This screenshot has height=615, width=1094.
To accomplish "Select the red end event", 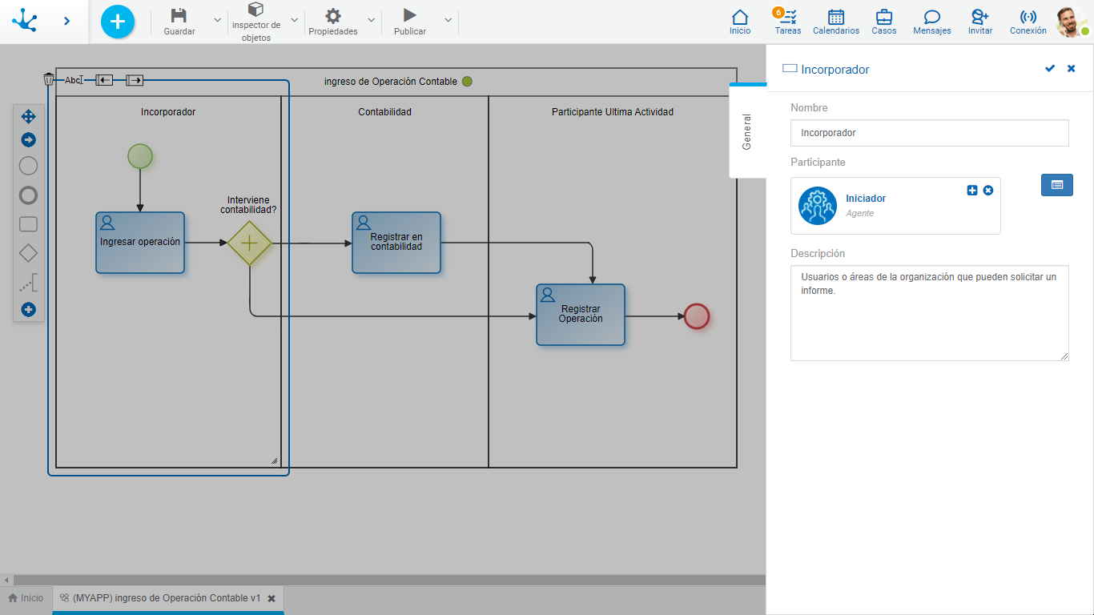I will pos(697,316).
